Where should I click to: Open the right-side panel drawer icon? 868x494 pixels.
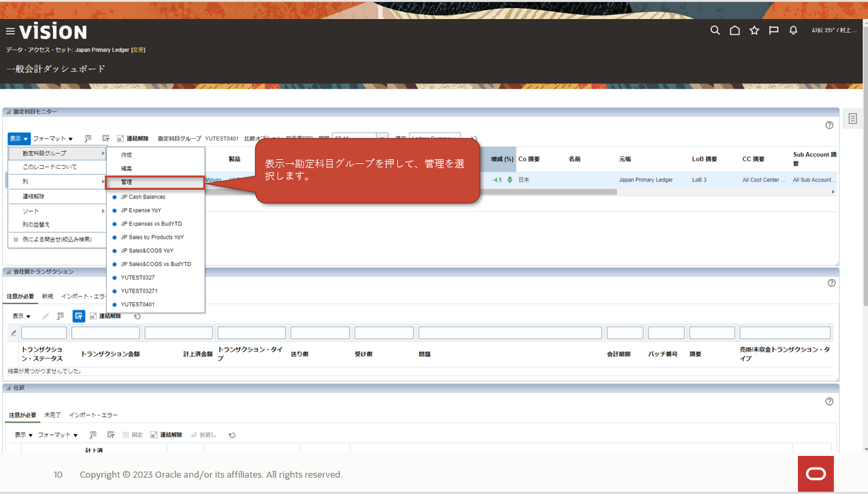pyautogui.click(x=852, y=119)
